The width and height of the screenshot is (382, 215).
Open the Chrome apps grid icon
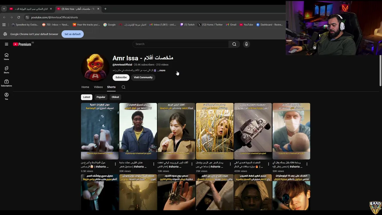click(x=4, y=25)
